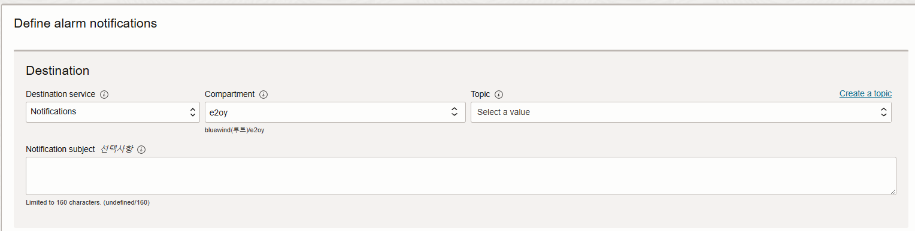Screen dimensions: 915x231
Task: Open the Topic "Select a value" dropdown
Action: click(x=681, y=112)
